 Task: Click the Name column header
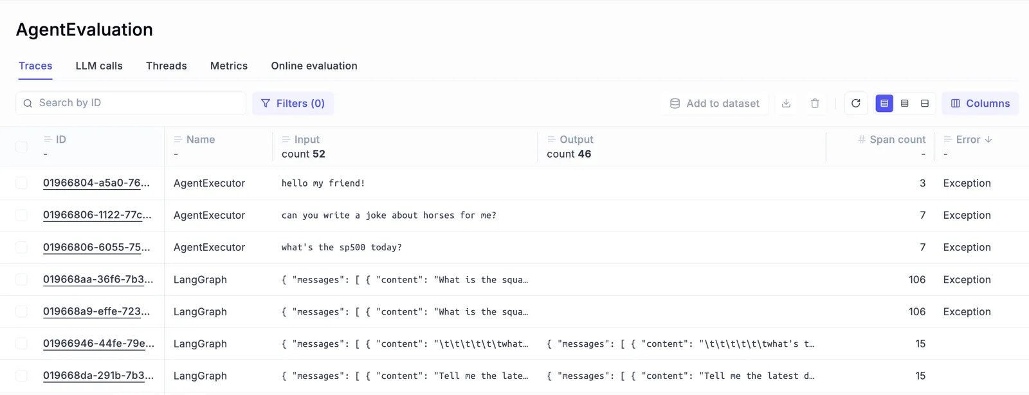coord(201,140)
